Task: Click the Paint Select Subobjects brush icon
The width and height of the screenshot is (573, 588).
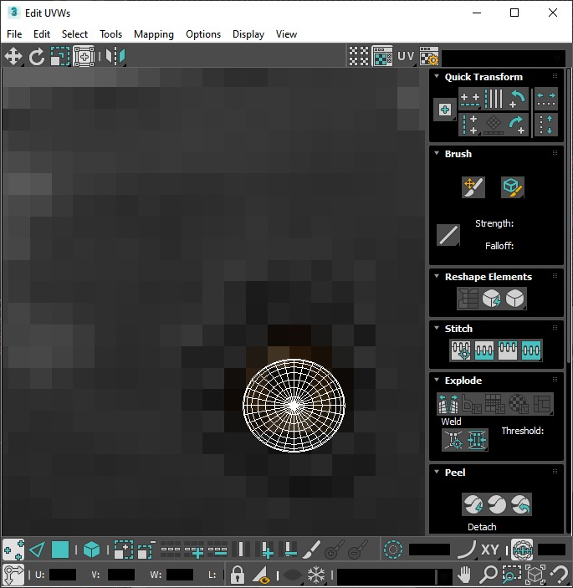Action: (x=311, y=550)
